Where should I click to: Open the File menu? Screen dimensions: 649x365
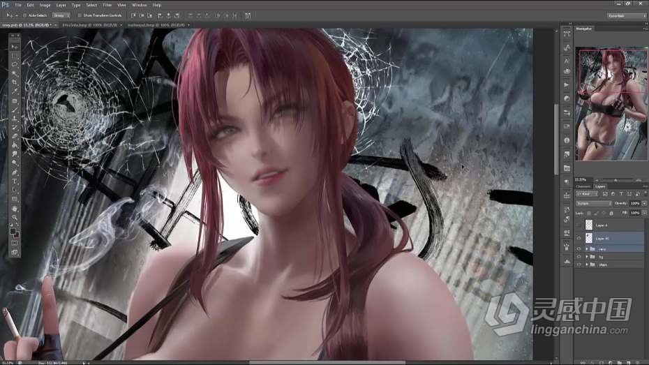click(18, 5)
